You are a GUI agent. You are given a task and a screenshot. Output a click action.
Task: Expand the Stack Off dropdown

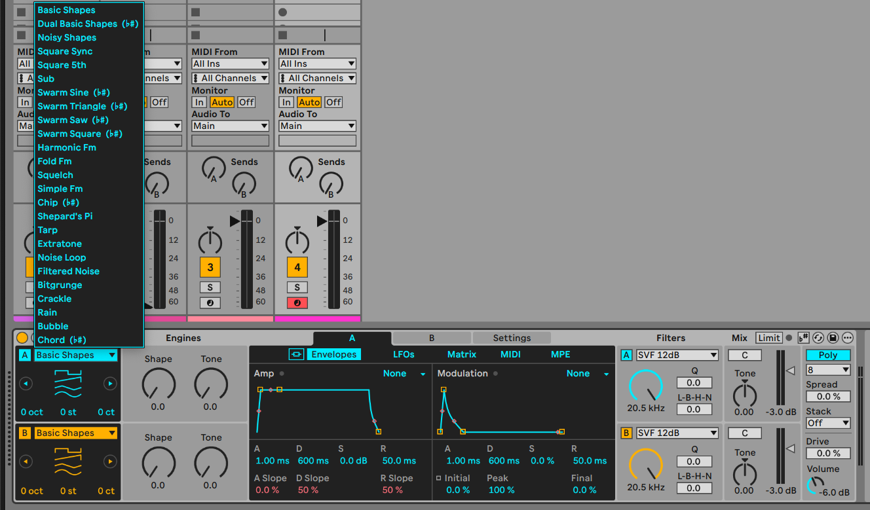coord(827,423)
